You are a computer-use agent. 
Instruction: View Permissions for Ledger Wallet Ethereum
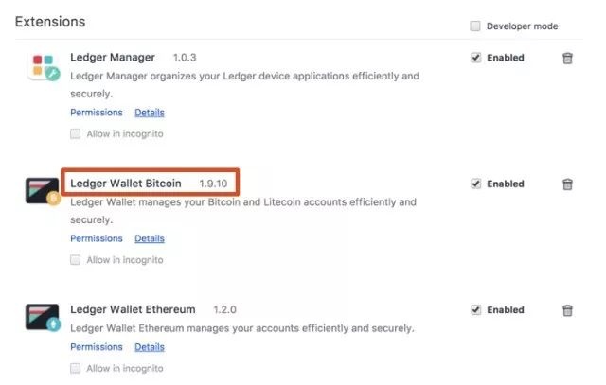[x=97, y=347]
